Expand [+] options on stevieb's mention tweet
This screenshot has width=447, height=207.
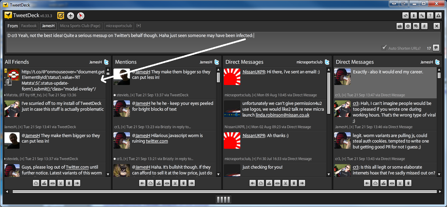(133, 95)
